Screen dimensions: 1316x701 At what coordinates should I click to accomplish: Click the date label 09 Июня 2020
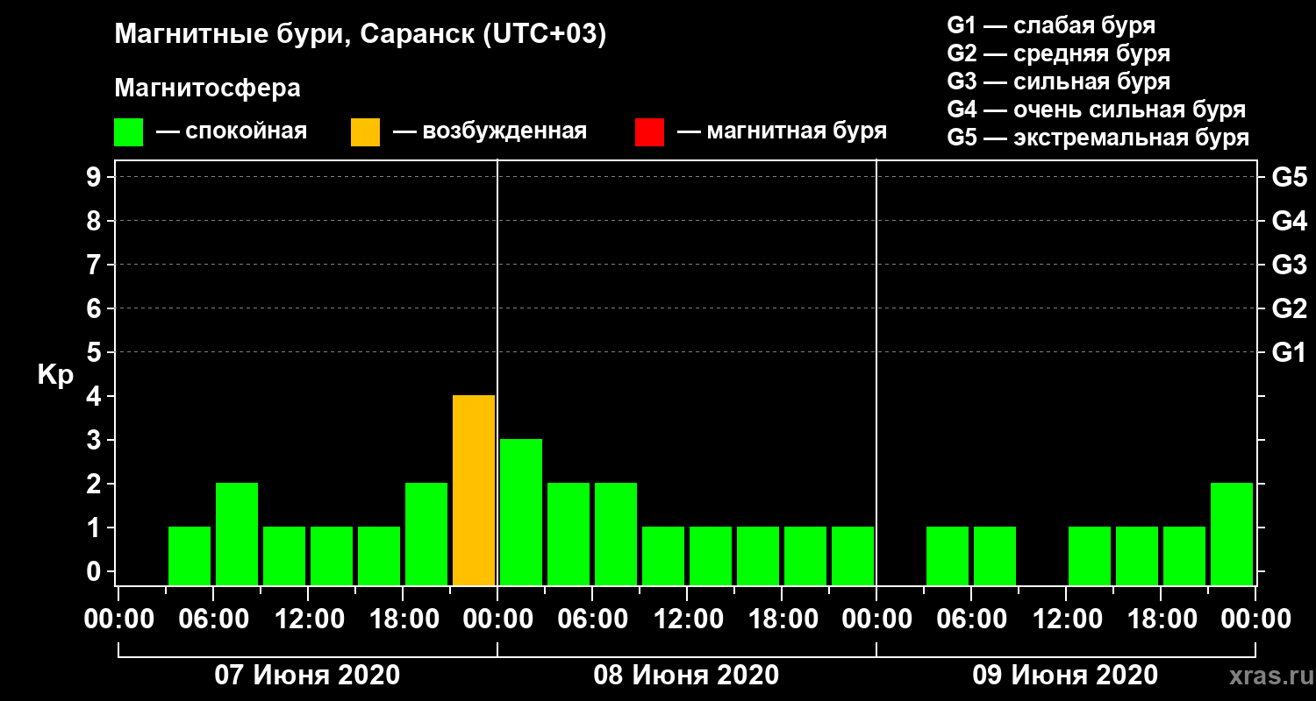(x=1065, y=676)
